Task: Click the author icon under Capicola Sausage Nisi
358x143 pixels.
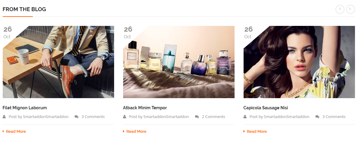Action: click(x=245, y=117)
